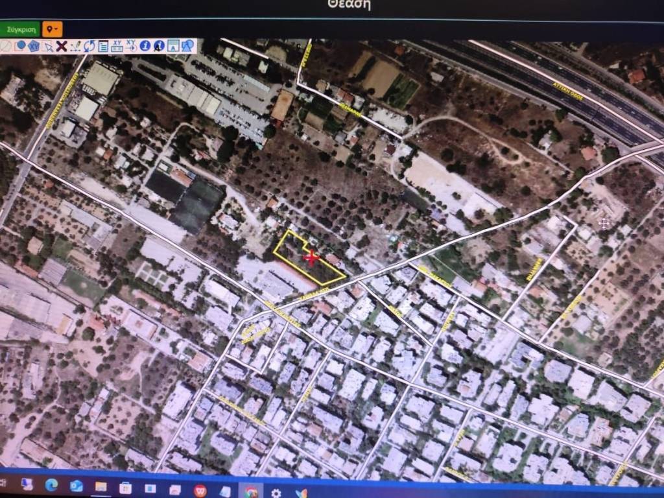Activate the arrow selection tool
664x498 pixels.
tap(48, 46)
